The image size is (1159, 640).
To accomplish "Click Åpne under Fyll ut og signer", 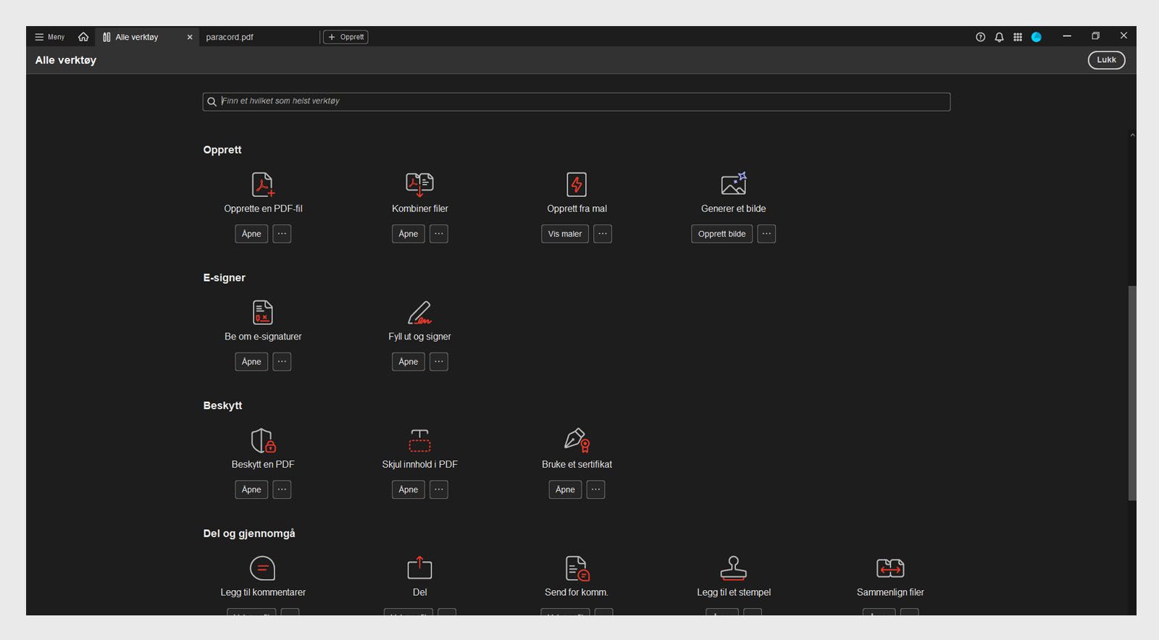I will click(409, 362).
